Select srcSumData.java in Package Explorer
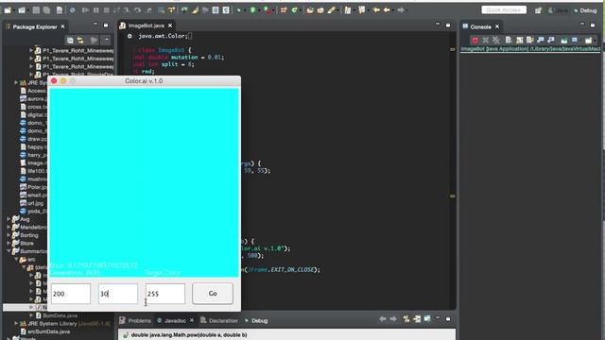This screenshot has width=605, height=340. tap(45, 331)
